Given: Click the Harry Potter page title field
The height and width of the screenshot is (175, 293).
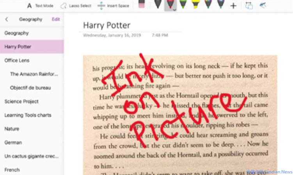Looking at the screenshot, I should [107, 25].
